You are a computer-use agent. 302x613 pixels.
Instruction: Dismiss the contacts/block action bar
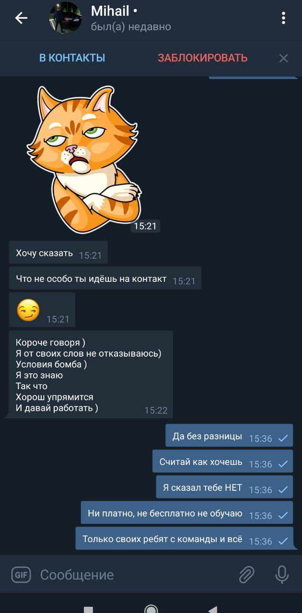pos(284,58)
